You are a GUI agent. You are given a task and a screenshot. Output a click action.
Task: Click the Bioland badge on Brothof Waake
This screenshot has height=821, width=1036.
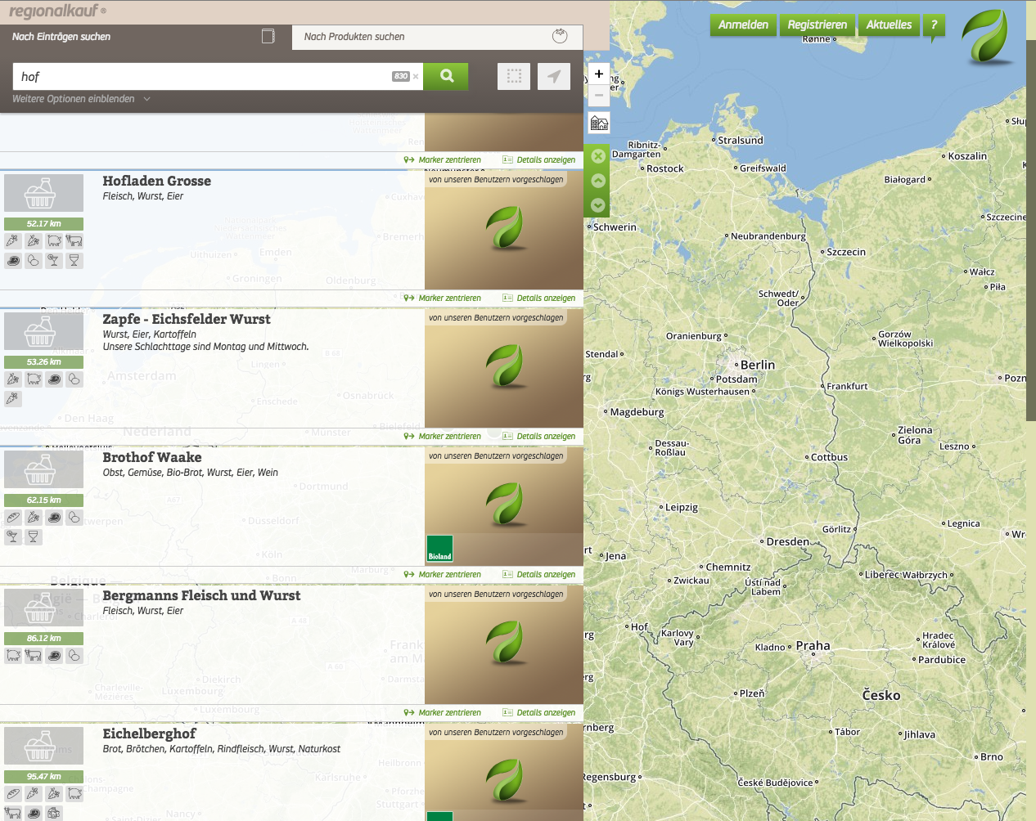[x=440, y=549]
